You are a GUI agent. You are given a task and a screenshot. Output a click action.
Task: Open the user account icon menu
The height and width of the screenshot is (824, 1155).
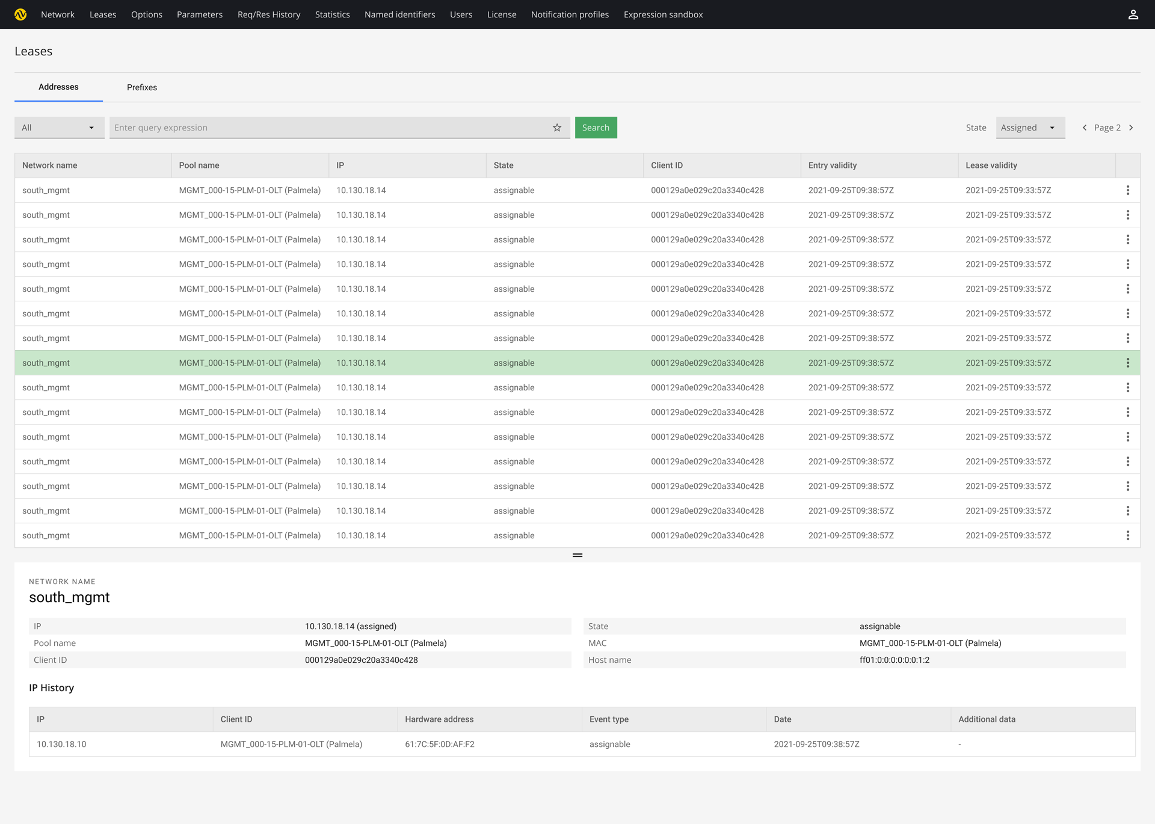pos(1133,14)
